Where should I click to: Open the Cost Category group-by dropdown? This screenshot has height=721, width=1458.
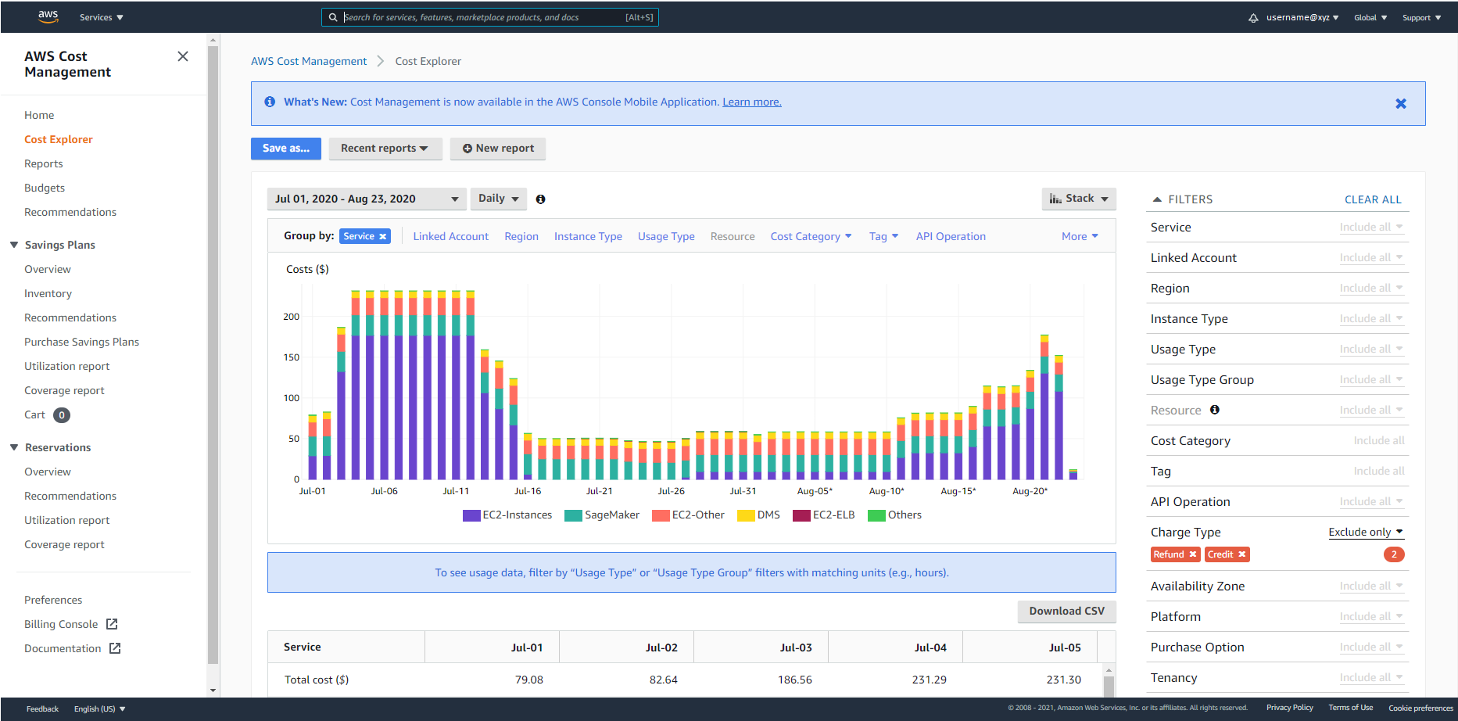click(811, 236)
